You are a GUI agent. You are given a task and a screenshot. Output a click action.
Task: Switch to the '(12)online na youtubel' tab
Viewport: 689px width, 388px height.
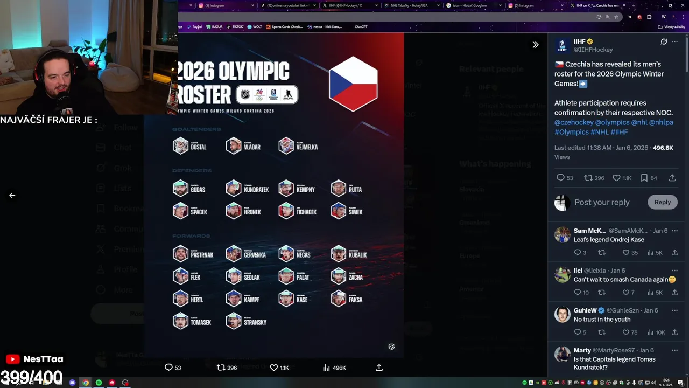click(287, 5)
